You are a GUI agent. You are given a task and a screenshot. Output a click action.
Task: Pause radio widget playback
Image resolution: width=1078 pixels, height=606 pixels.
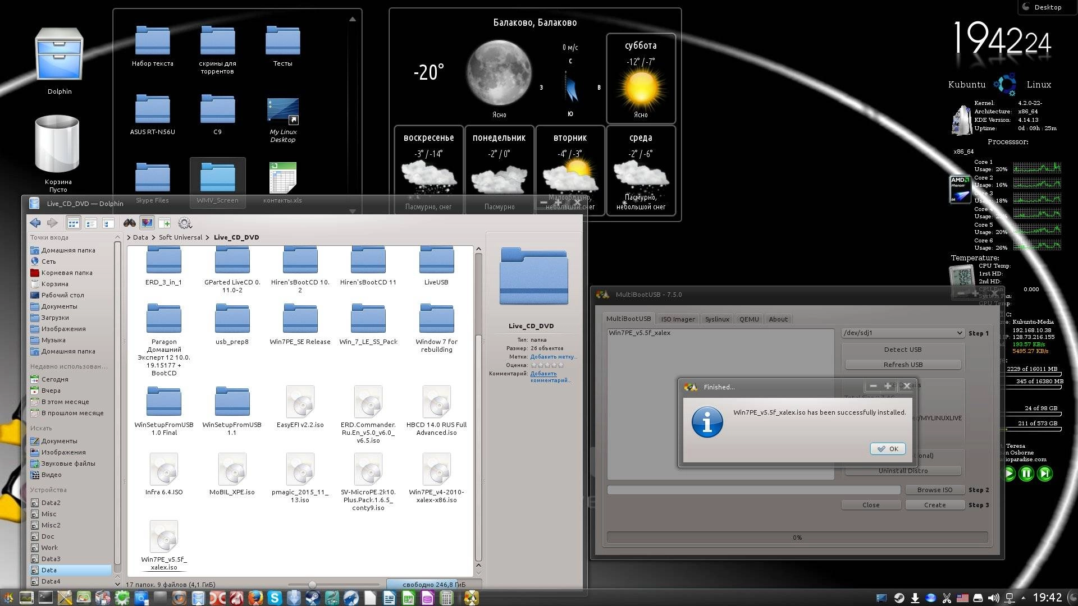click(1026, 474)
